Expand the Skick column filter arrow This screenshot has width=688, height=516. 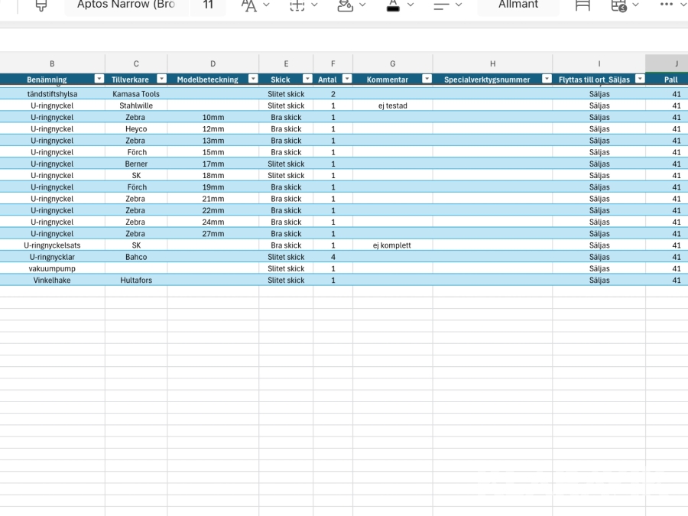[x=307, y=79]
